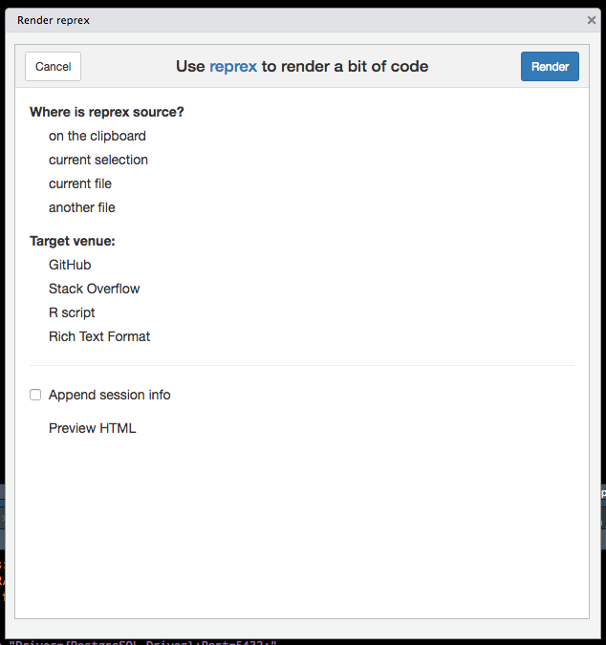Enable Append session info checkbox
Viewport: 606px width, 645px height.
coord(35,395)
